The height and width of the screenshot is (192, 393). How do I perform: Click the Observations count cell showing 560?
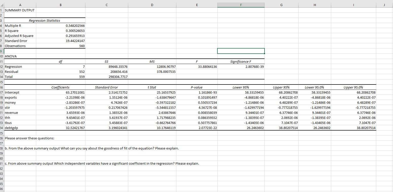[61, 46]
